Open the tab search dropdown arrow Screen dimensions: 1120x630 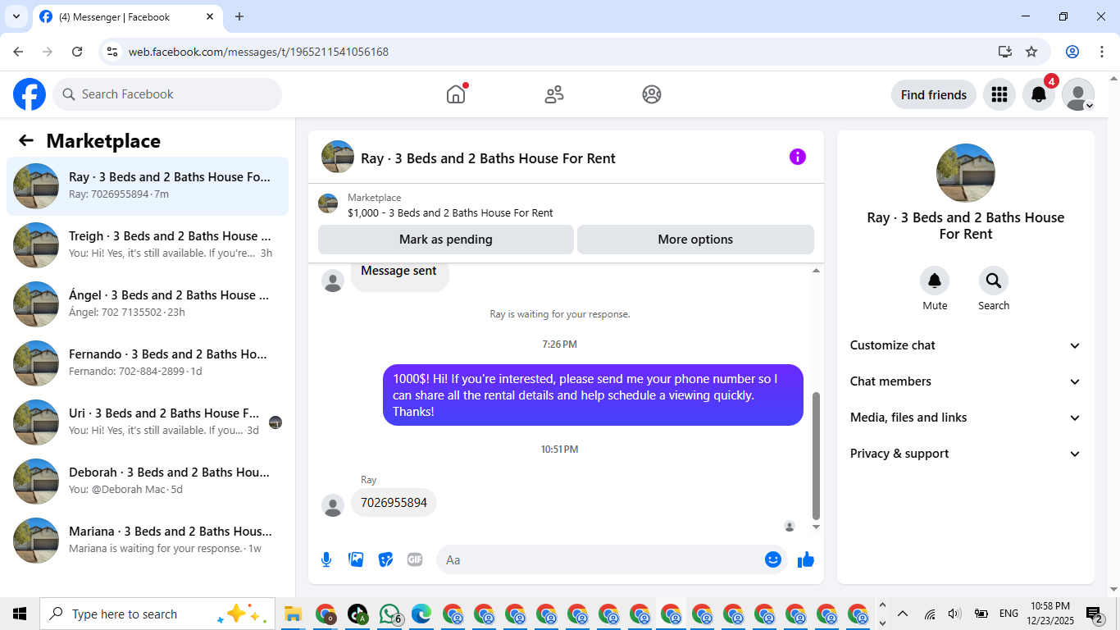(16, 16)
